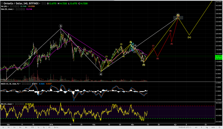Click the Apr label on the time axis
The image size is (223, 129).
click(x=175, y=125)
